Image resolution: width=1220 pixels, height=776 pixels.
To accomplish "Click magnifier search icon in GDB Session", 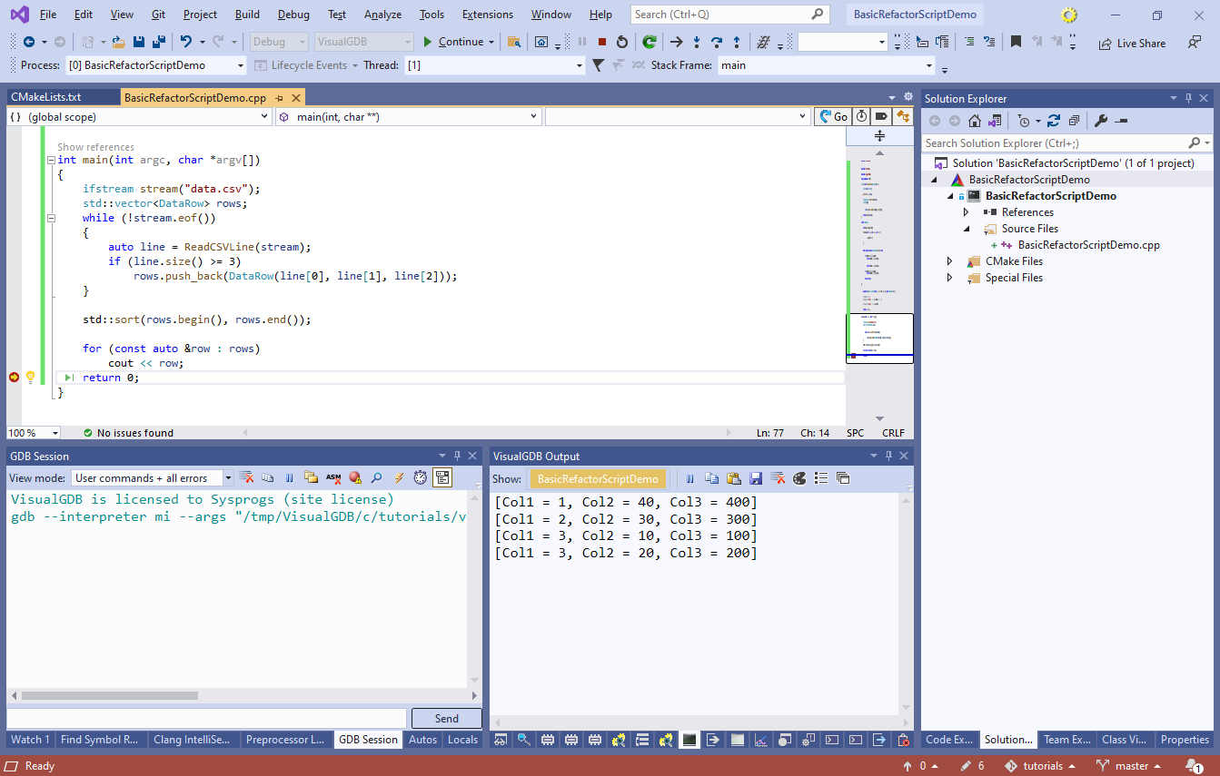I will click(376, 477).
